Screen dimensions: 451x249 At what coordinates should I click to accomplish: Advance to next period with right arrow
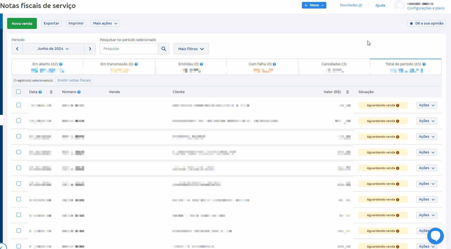[90, 49]
